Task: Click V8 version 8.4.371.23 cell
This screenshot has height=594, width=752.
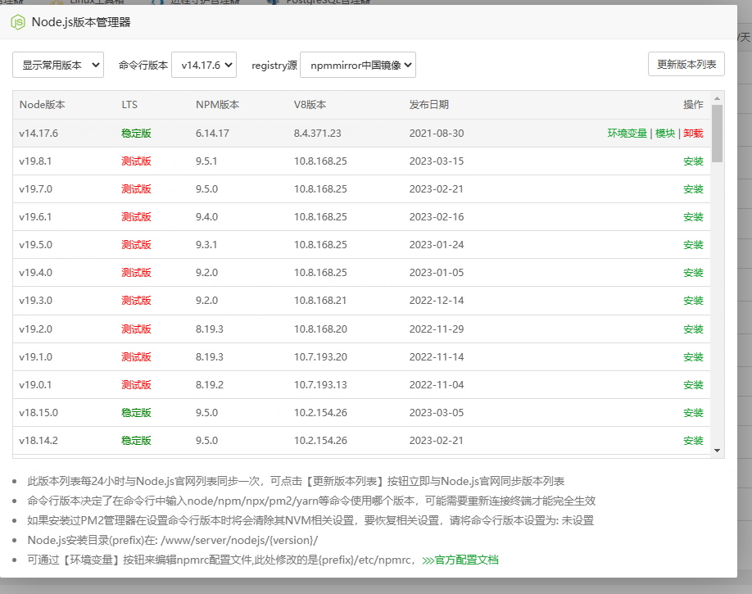Action: click(x=318, y=134)
